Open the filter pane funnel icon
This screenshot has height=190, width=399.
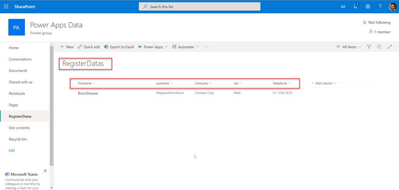pos(369,47)
